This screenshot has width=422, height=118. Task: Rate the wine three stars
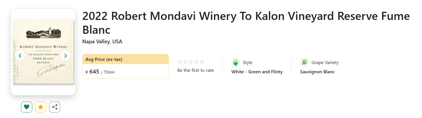point(191,61)
